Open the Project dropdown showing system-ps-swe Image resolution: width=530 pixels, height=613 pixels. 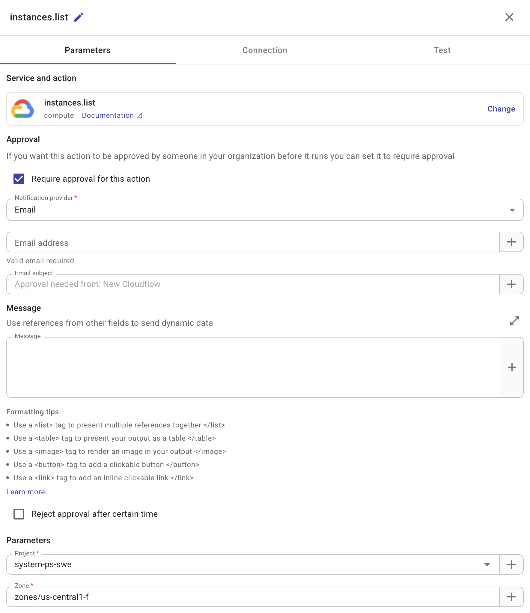487,564
